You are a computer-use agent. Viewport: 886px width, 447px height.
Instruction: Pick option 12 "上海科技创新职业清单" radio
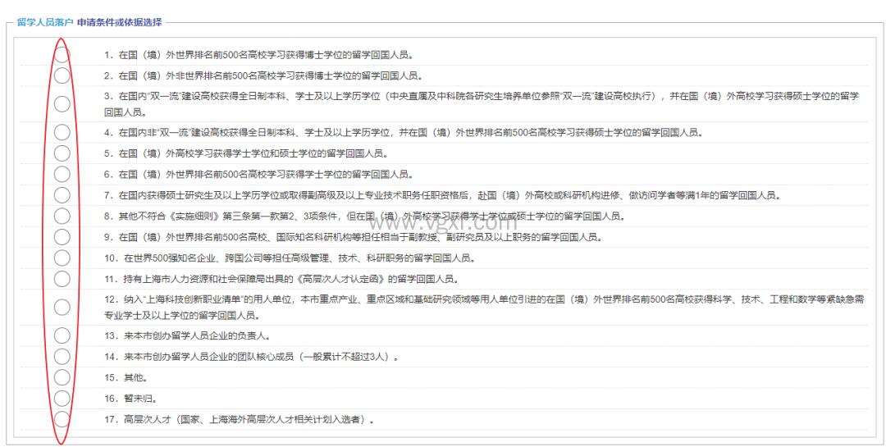pos(62,308)
